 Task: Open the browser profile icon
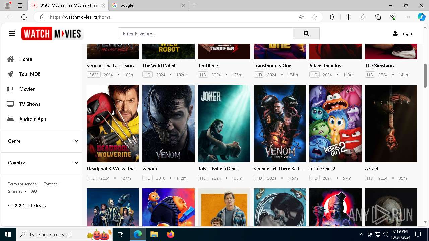point(7,5)
